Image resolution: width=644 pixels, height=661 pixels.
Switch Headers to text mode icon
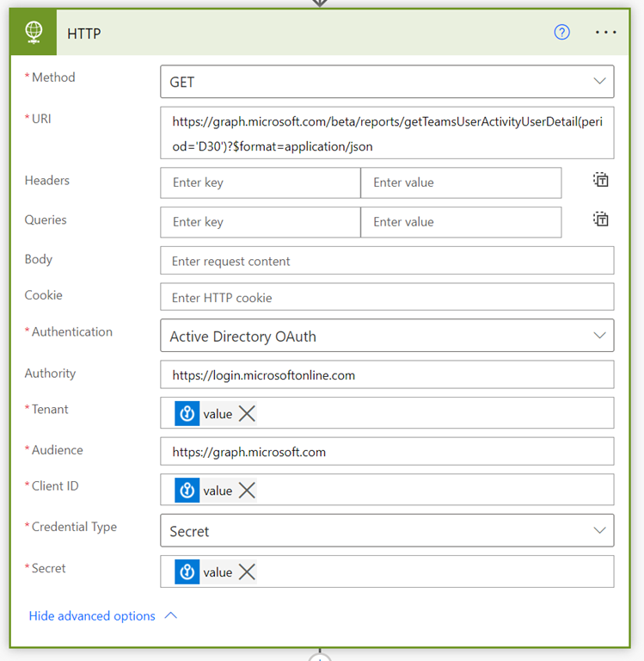pos(600,180)
